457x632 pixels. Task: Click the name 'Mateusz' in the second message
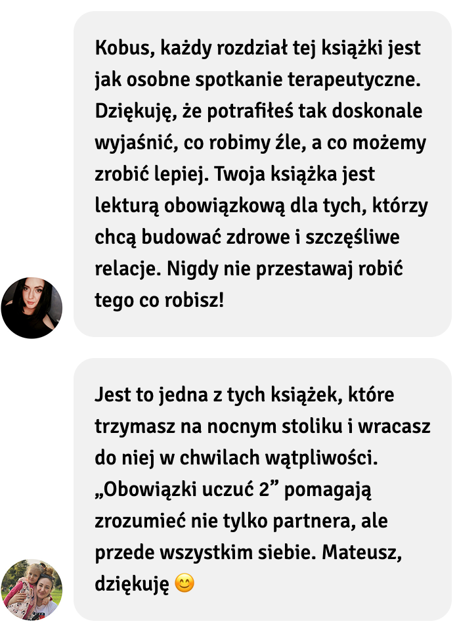pos(362,553)
